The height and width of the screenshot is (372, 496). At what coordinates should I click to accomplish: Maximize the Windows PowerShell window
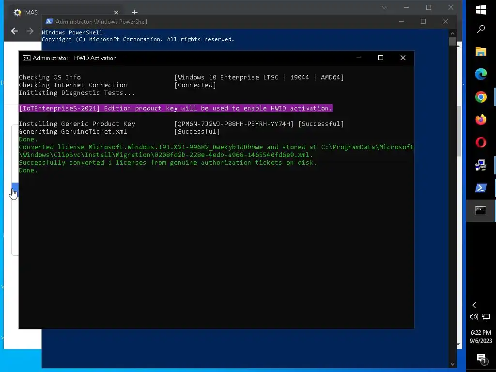pos(423,21)
